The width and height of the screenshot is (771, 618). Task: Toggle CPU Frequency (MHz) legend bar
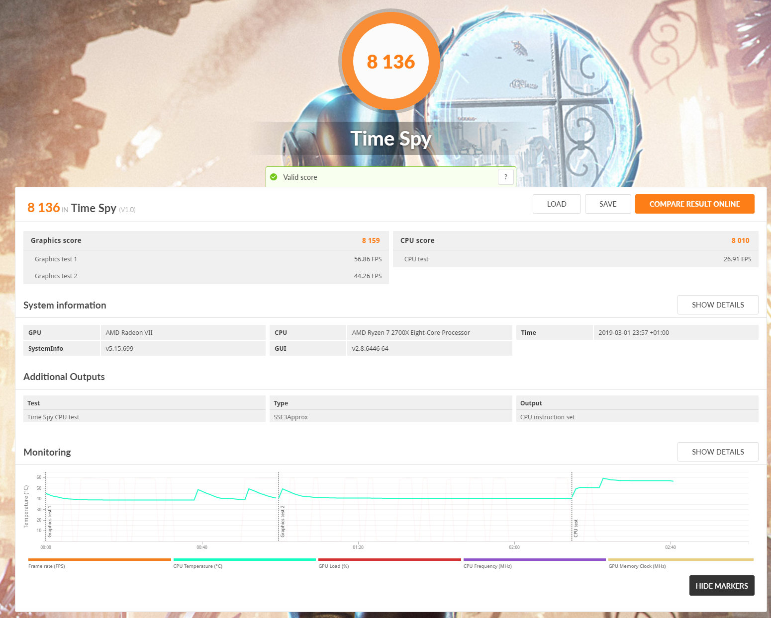[535, 559]
